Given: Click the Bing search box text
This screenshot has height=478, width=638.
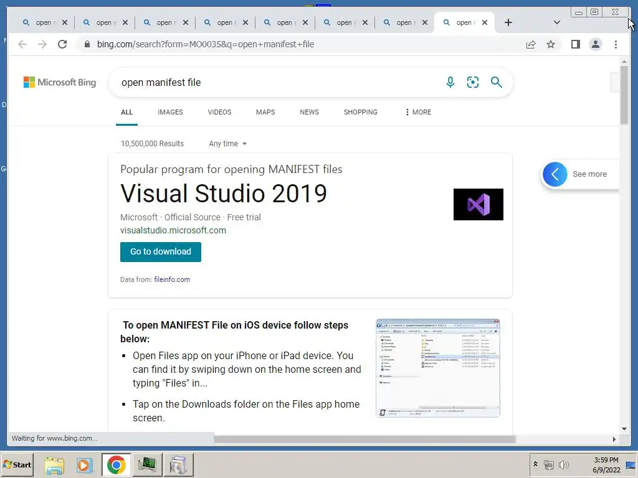Looking at the screenshot, I should click(161, 83).
